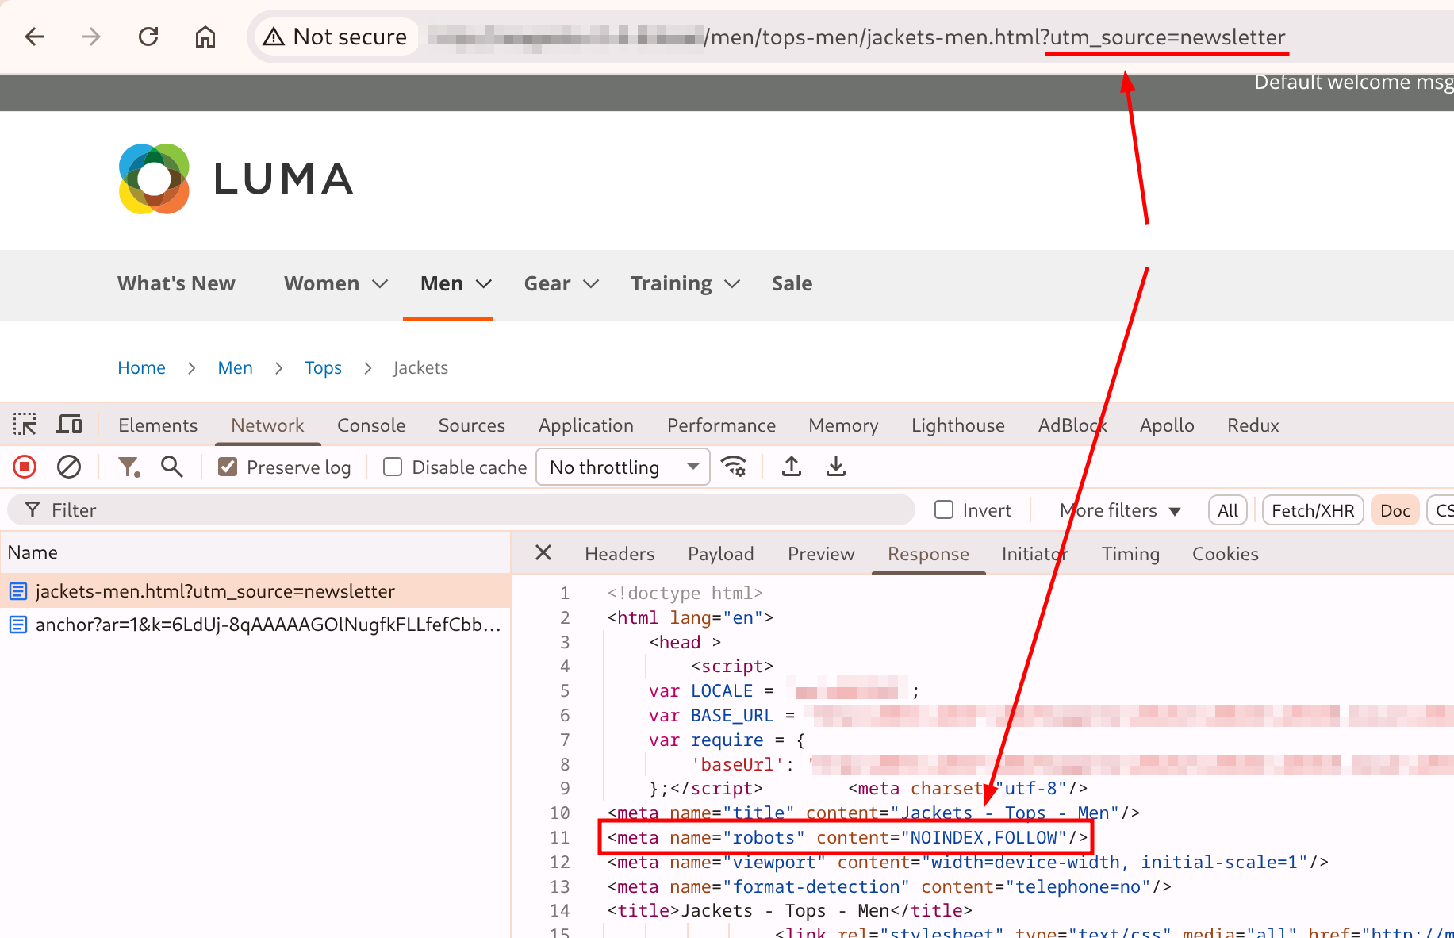Click the browser reload page icon

pyautogui.click(x=148, y=37)
